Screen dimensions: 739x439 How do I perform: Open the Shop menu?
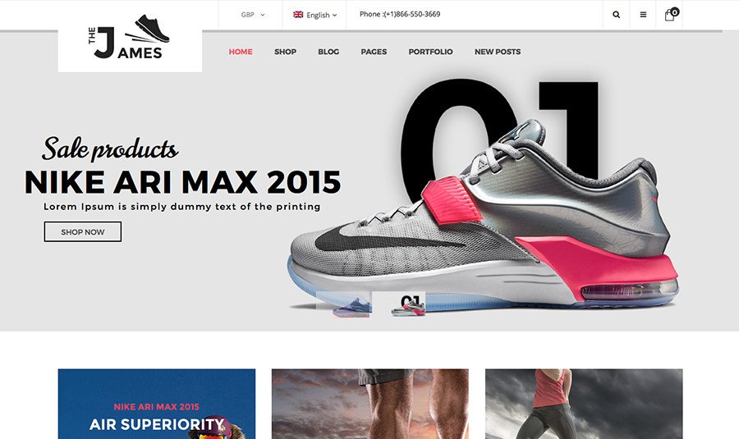[x=285, y=52]
